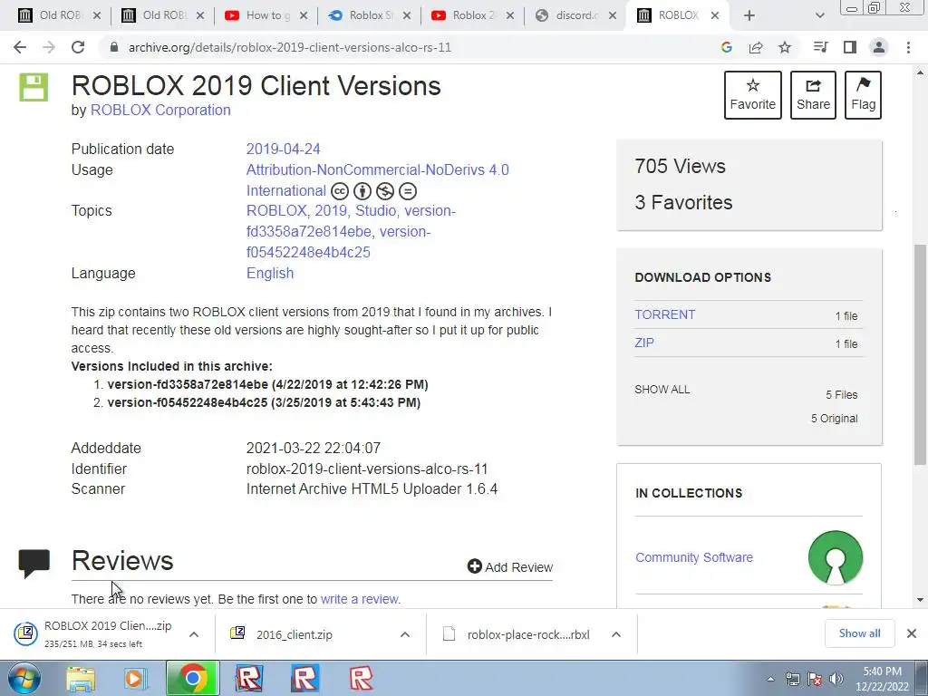
Task: Open the Community Software collection link
Action: (694, 557)
